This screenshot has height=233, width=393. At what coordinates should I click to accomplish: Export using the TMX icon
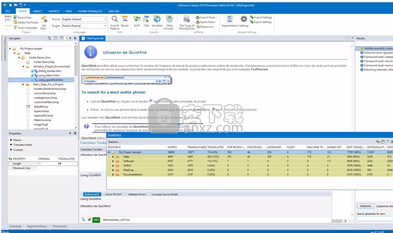coord(146,21)
